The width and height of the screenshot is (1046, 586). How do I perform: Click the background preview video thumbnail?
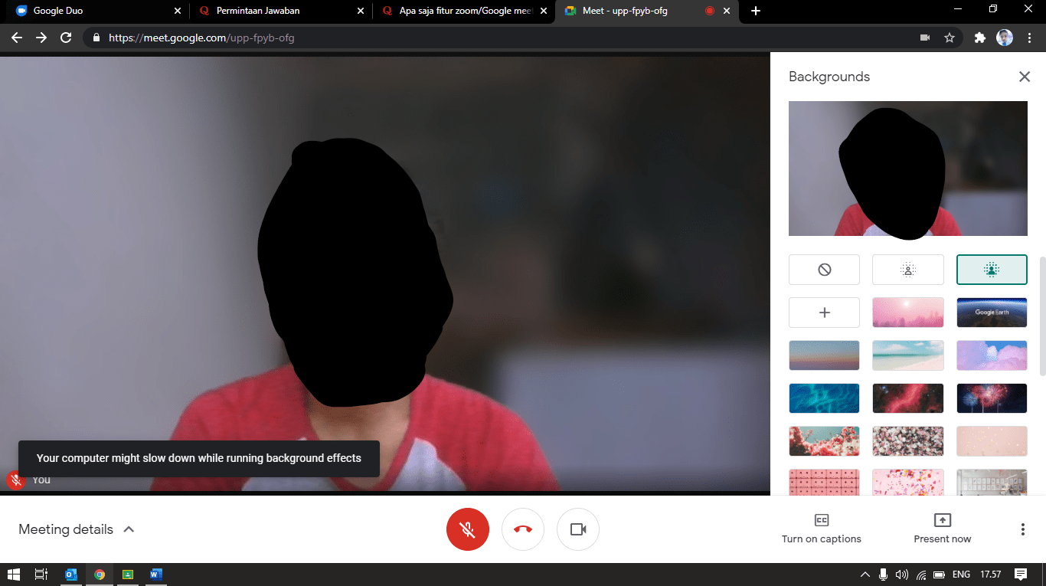click(908, 169)
